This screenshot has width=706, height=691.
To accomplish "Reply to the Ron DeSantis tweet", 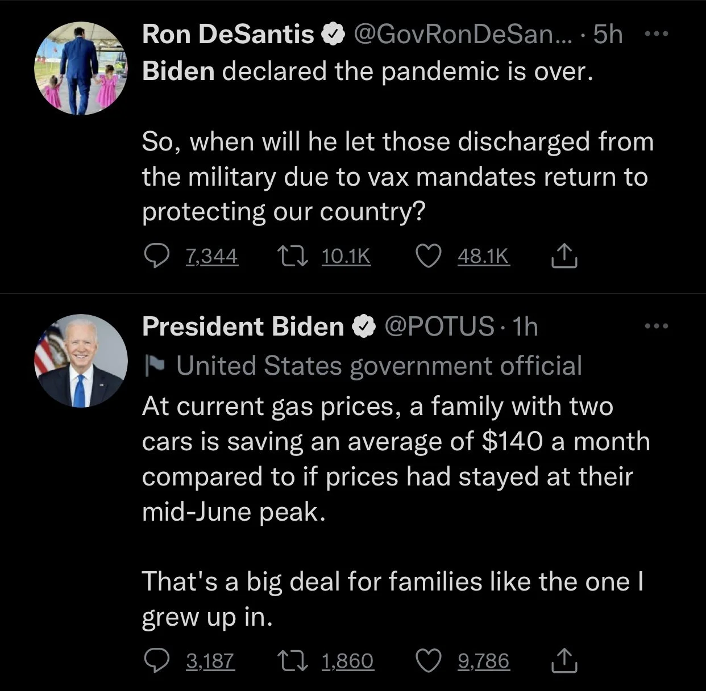I will tap(156, 257).
